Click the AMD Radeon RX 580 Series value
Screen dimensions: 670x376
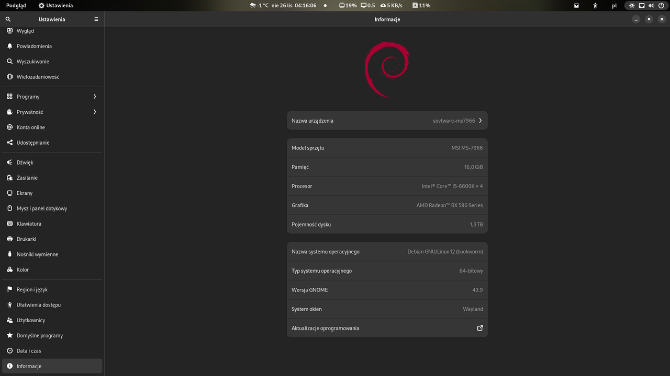click(x=450, y=205)
